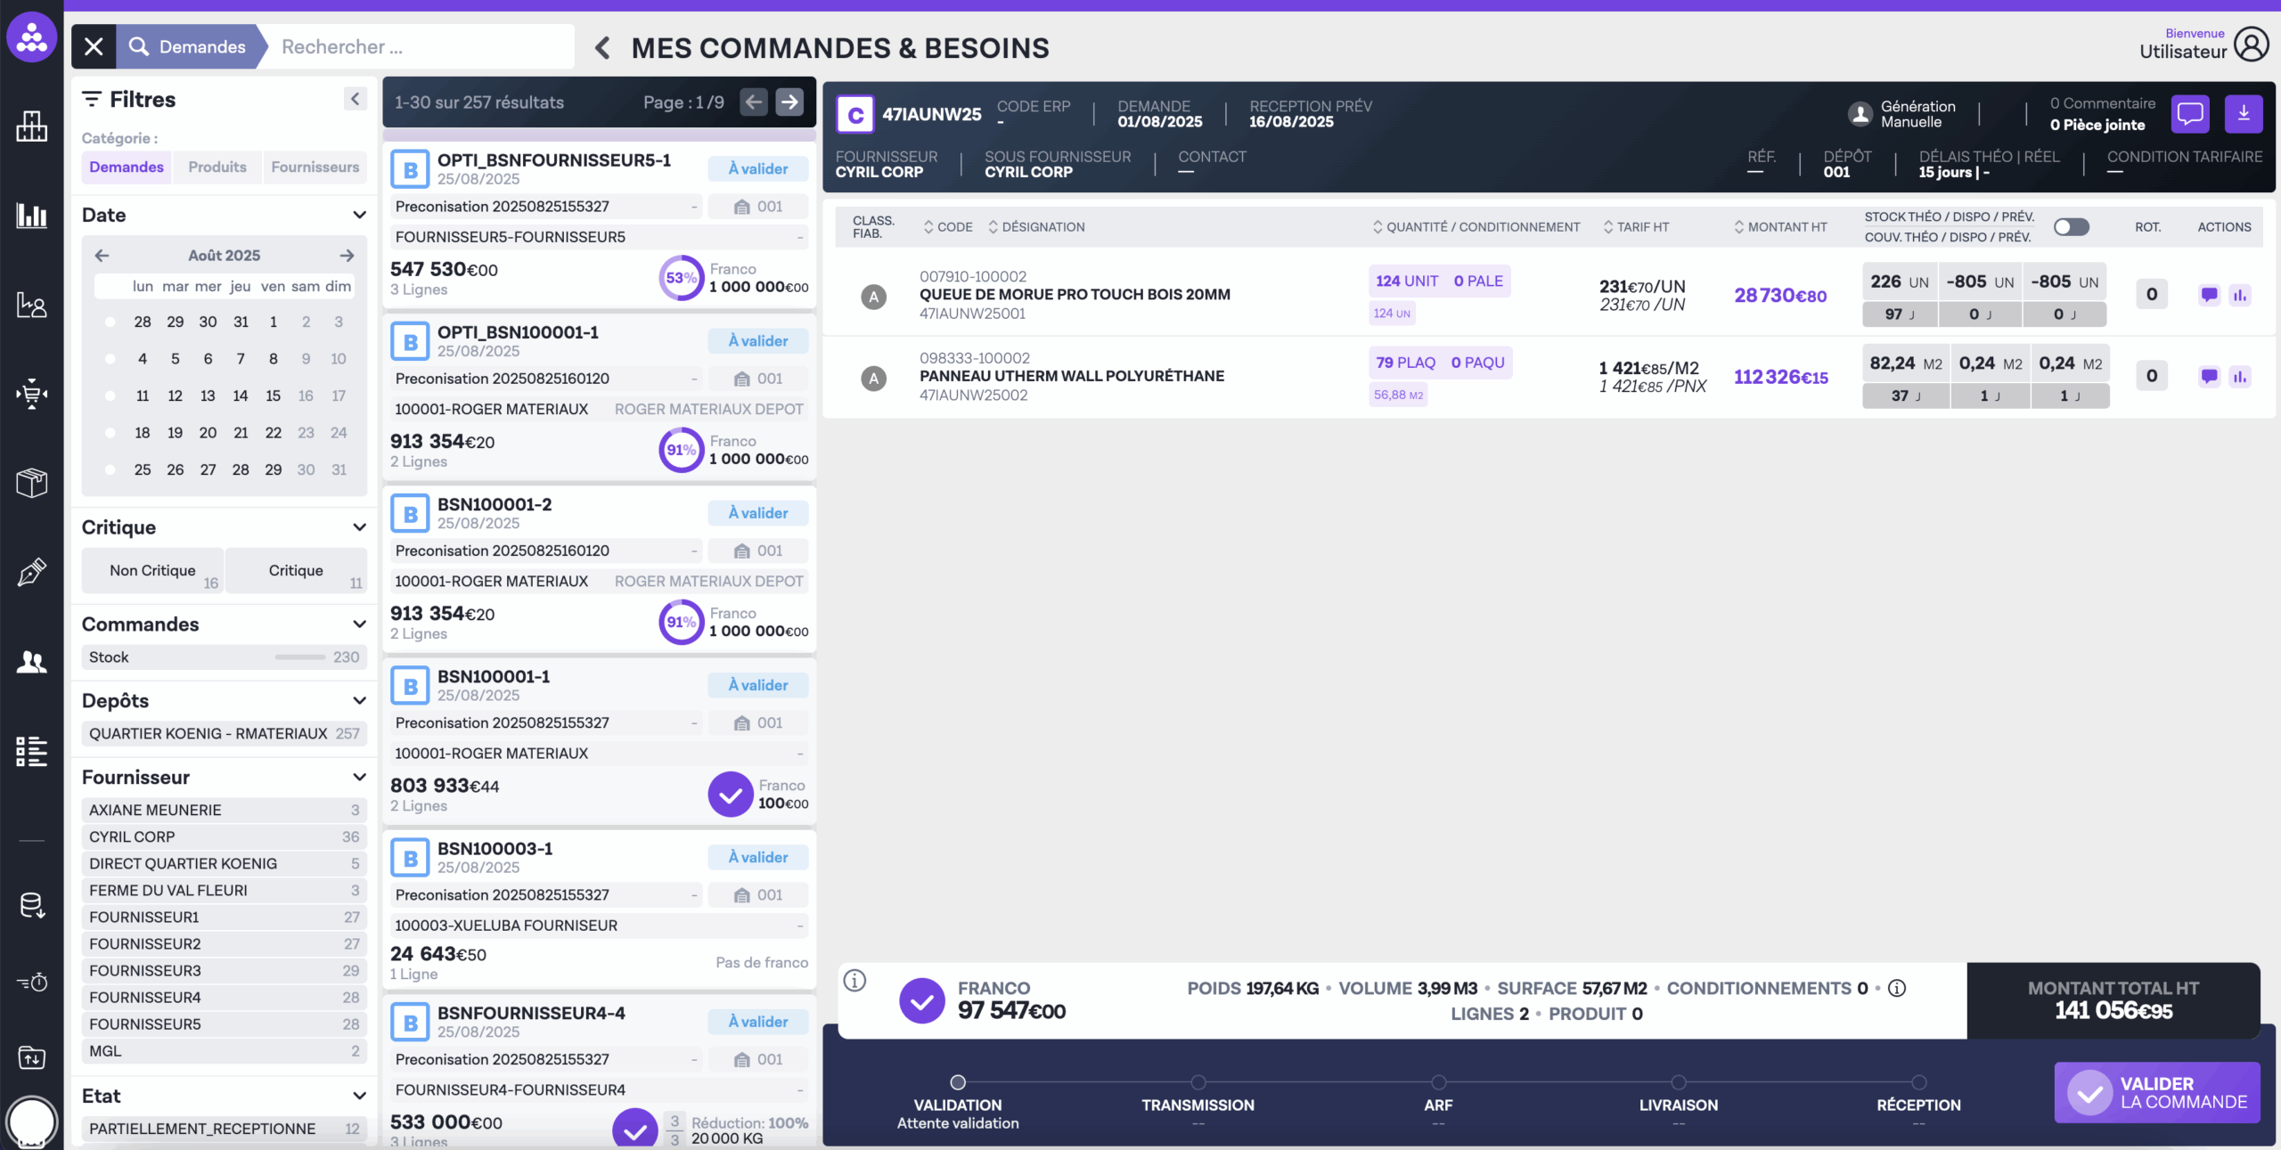The height and width of the screenshot is (1150, 2281).
Task: Select the week of 11 August radio
Action: click(110, 396)
